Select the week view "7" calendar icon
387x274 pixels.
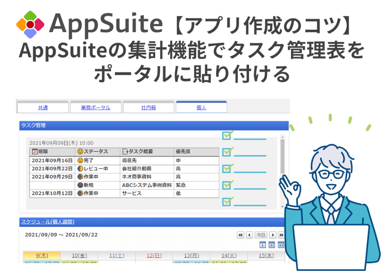[272, 244]
